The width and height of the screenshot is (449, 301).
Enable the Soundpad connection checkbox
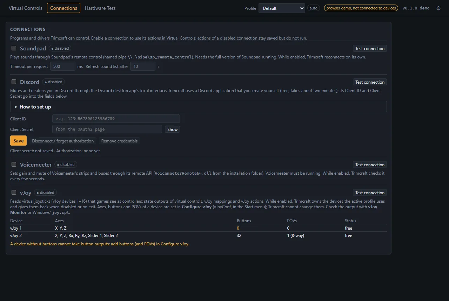click(x=14, y=48)
